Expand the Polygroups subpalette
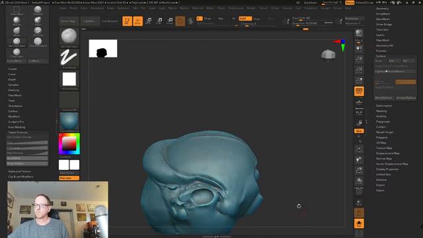The width and height of the screenshot is (423, 238). [383, 122]
